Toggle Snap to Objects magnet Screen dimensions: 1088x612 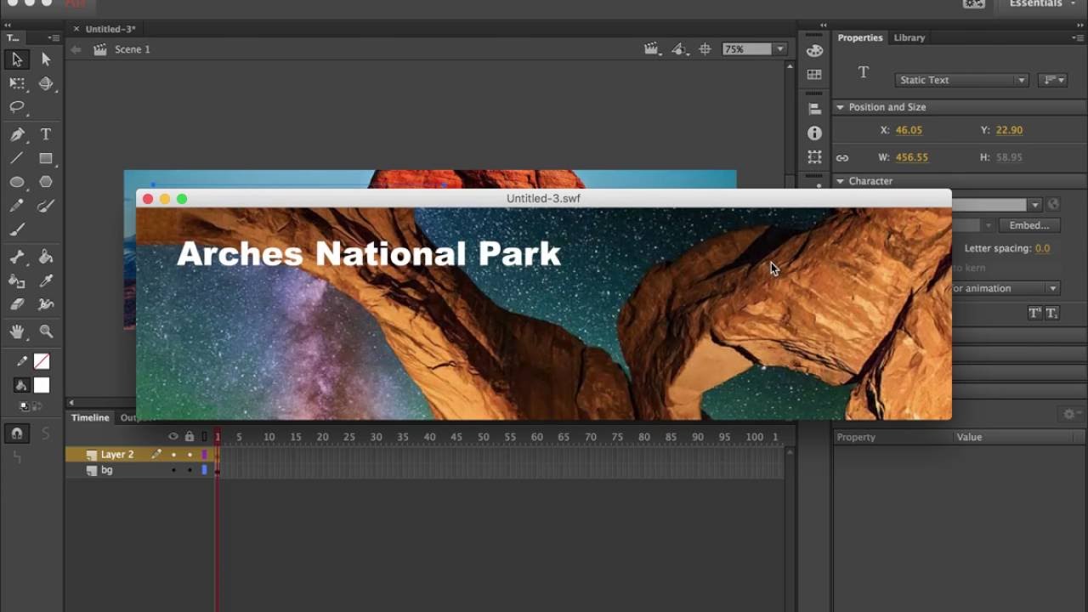point(16,433)
